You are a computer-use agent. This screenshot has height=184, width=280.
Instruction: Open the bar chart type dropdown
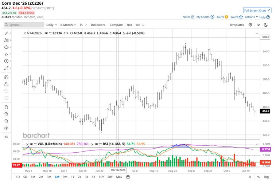point(83,25)
